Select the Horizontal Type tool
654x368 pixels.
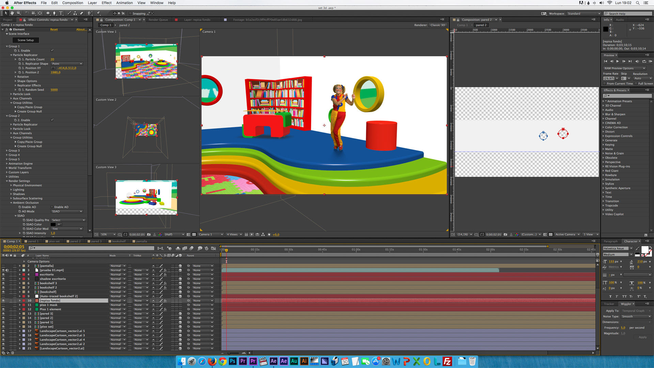click(61, 13)
